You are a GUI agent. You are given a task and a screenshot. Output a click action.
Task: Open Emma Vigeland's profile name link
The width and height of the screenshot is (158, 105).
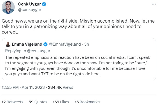(27, 44)
